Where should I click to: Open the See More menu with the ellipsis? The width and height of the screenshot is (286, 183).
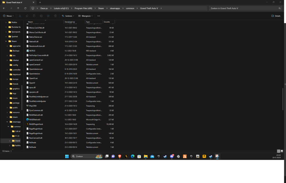[x=99, y=16]
